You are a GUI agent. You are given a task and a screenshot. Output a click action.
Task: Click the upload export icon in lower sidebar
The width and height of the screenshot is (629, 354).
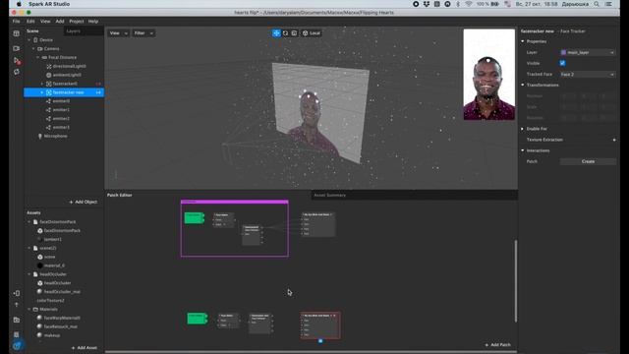click(16, 305)
